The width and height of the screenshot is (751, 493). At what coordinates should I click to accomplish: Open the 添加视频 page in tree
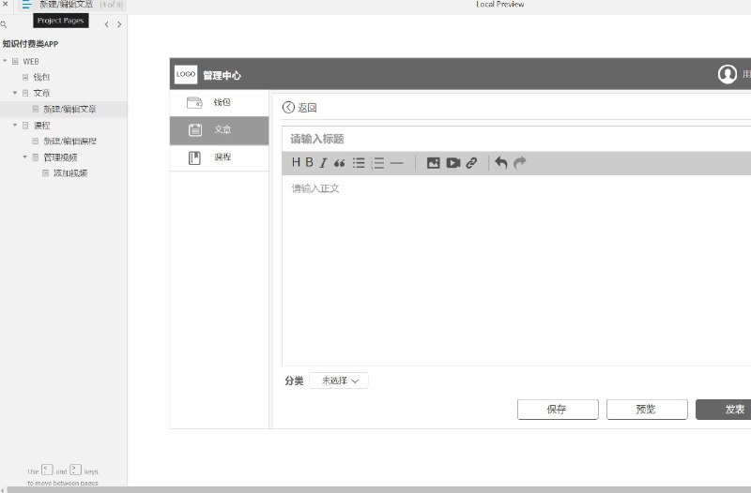pyautogui.click(x=69, y=173)
